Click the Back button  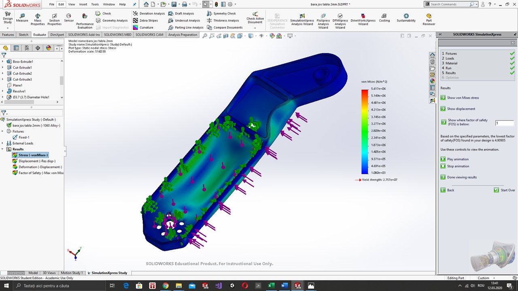(448, 190)
